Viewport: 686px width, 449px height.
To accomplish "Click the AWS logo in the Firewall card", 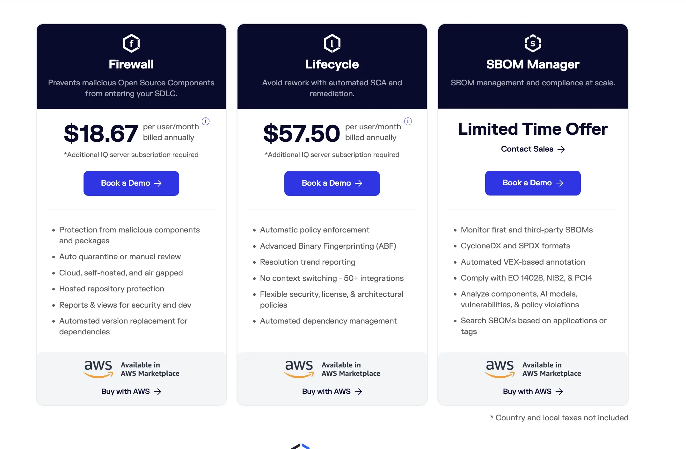I will point(98,369).
